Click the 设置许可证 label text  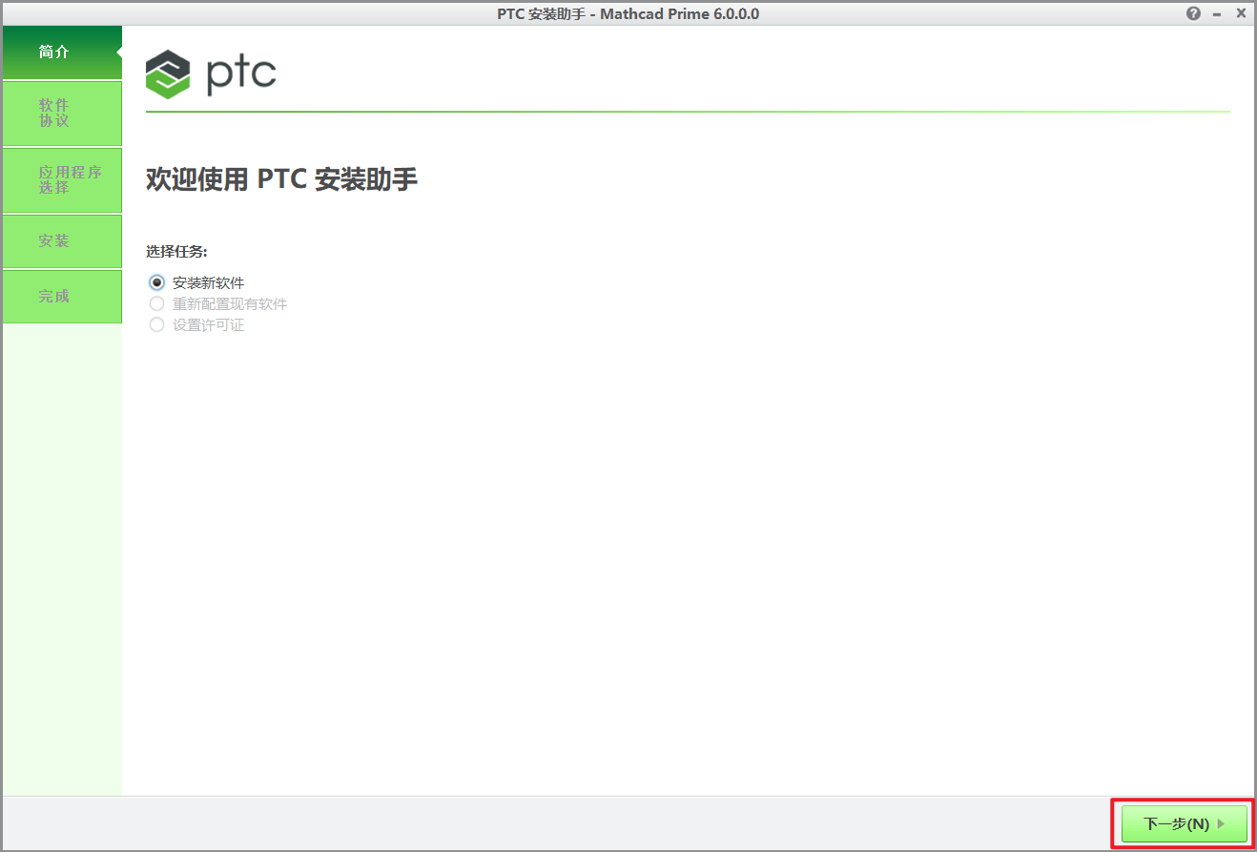[208, 325]
